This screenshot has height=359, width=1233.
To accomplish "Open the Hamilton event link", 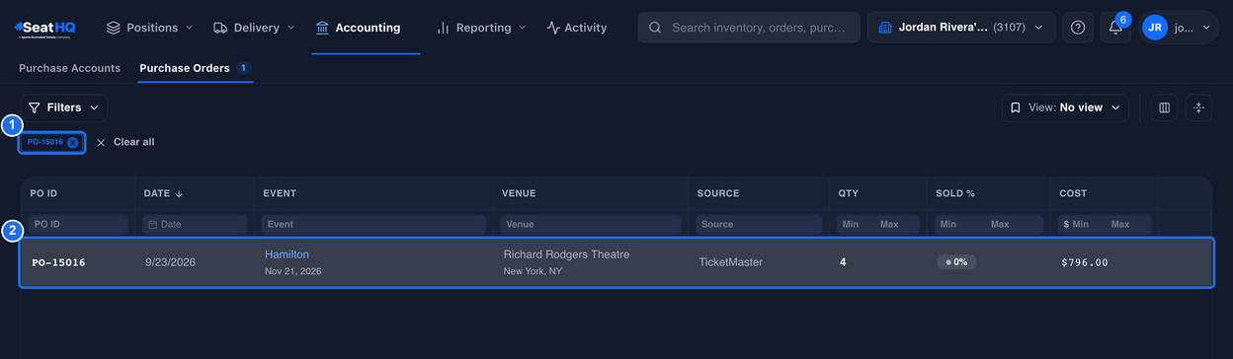I will [287, 254].
